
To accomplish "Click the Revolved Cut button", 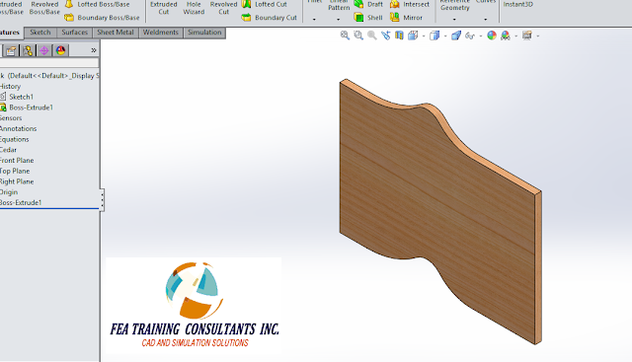I will [x=224, y=8].
